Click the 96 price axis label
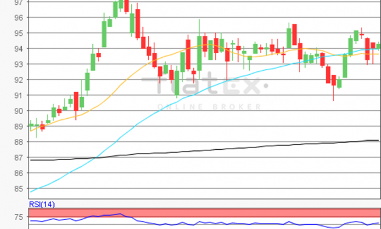Viewport: 381px width, 229px height. point(19,18)
